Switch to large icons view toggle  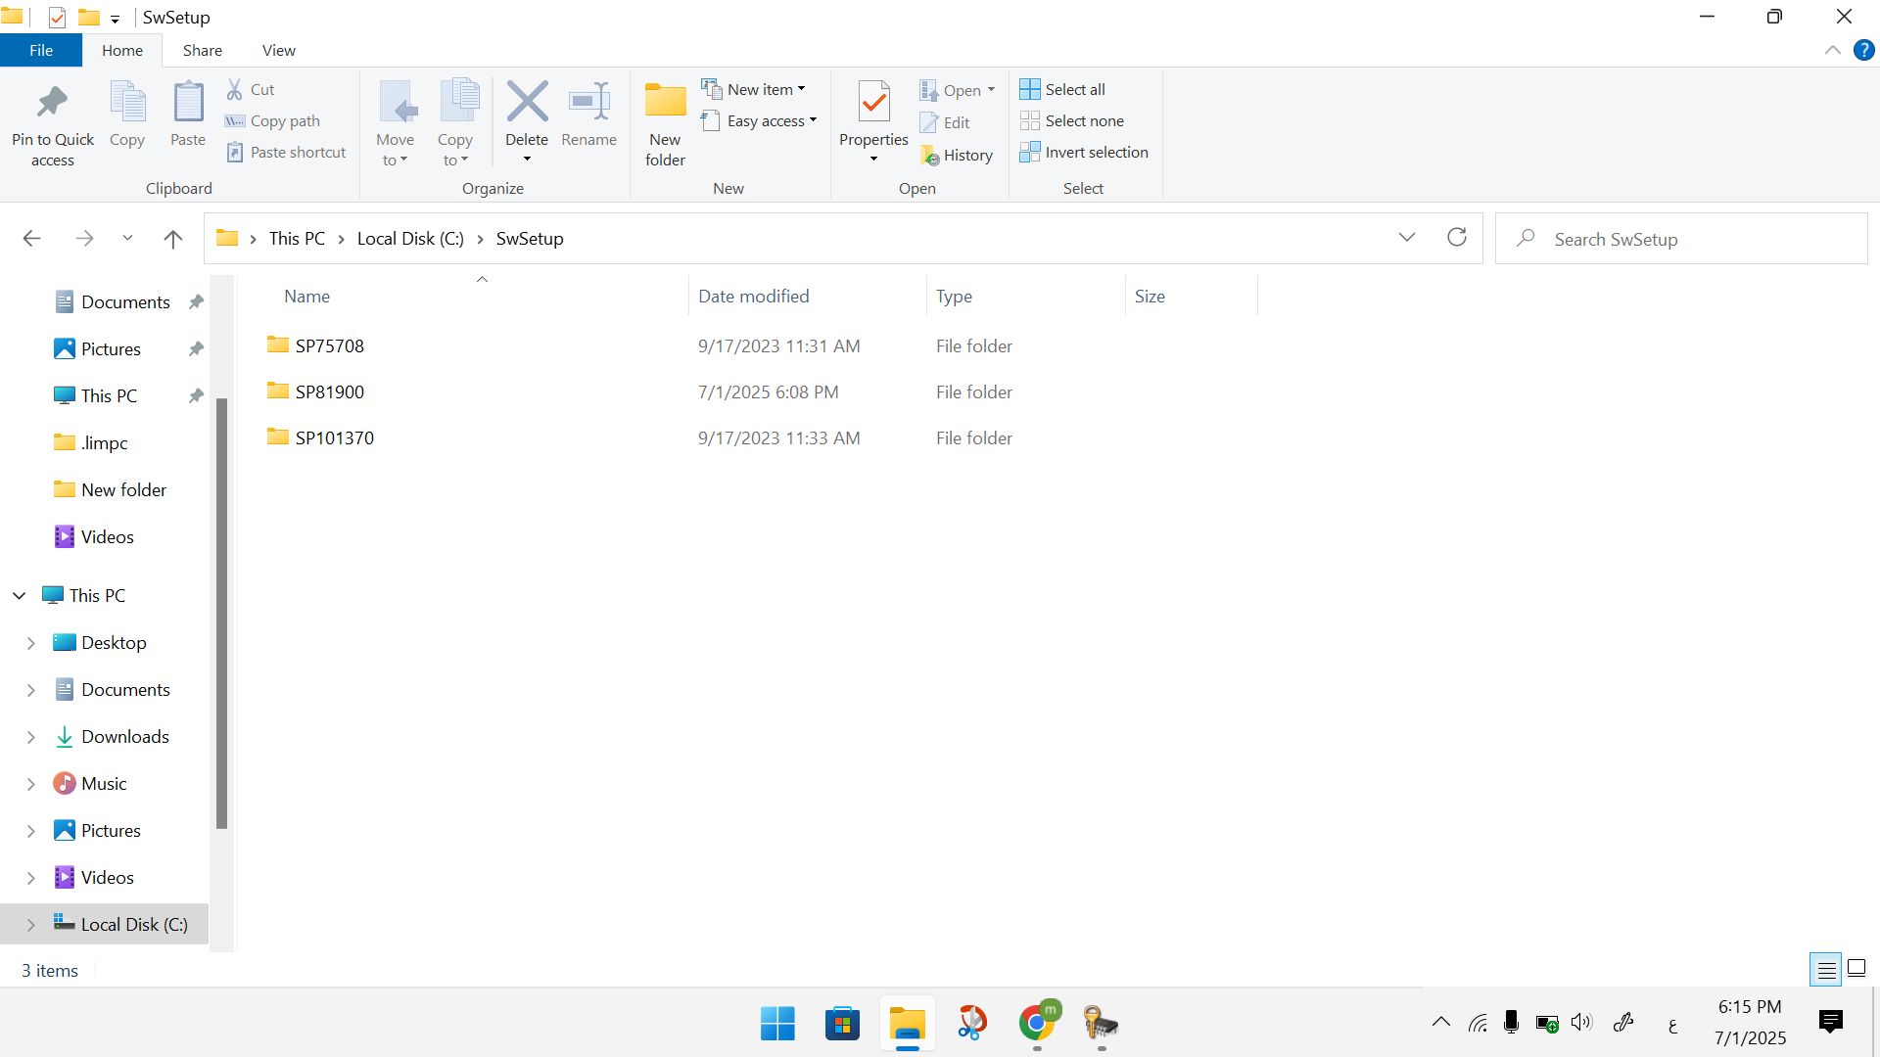(1856, 969)
